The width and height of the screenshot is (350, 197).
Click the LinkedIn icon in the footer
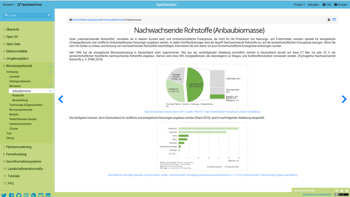pyautogui.click(x=48, y=195)
